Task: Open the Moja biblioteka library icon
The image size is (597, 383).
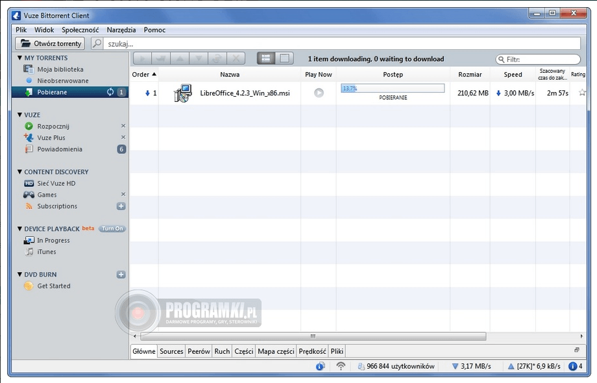Action: coord(28,69)
